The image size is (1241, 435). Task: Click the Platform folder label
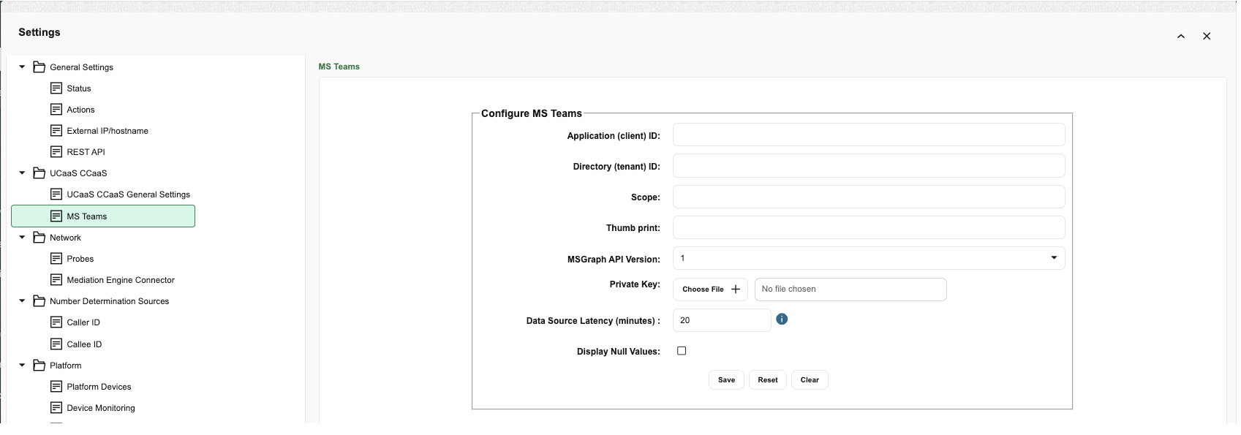coord(65,366)
